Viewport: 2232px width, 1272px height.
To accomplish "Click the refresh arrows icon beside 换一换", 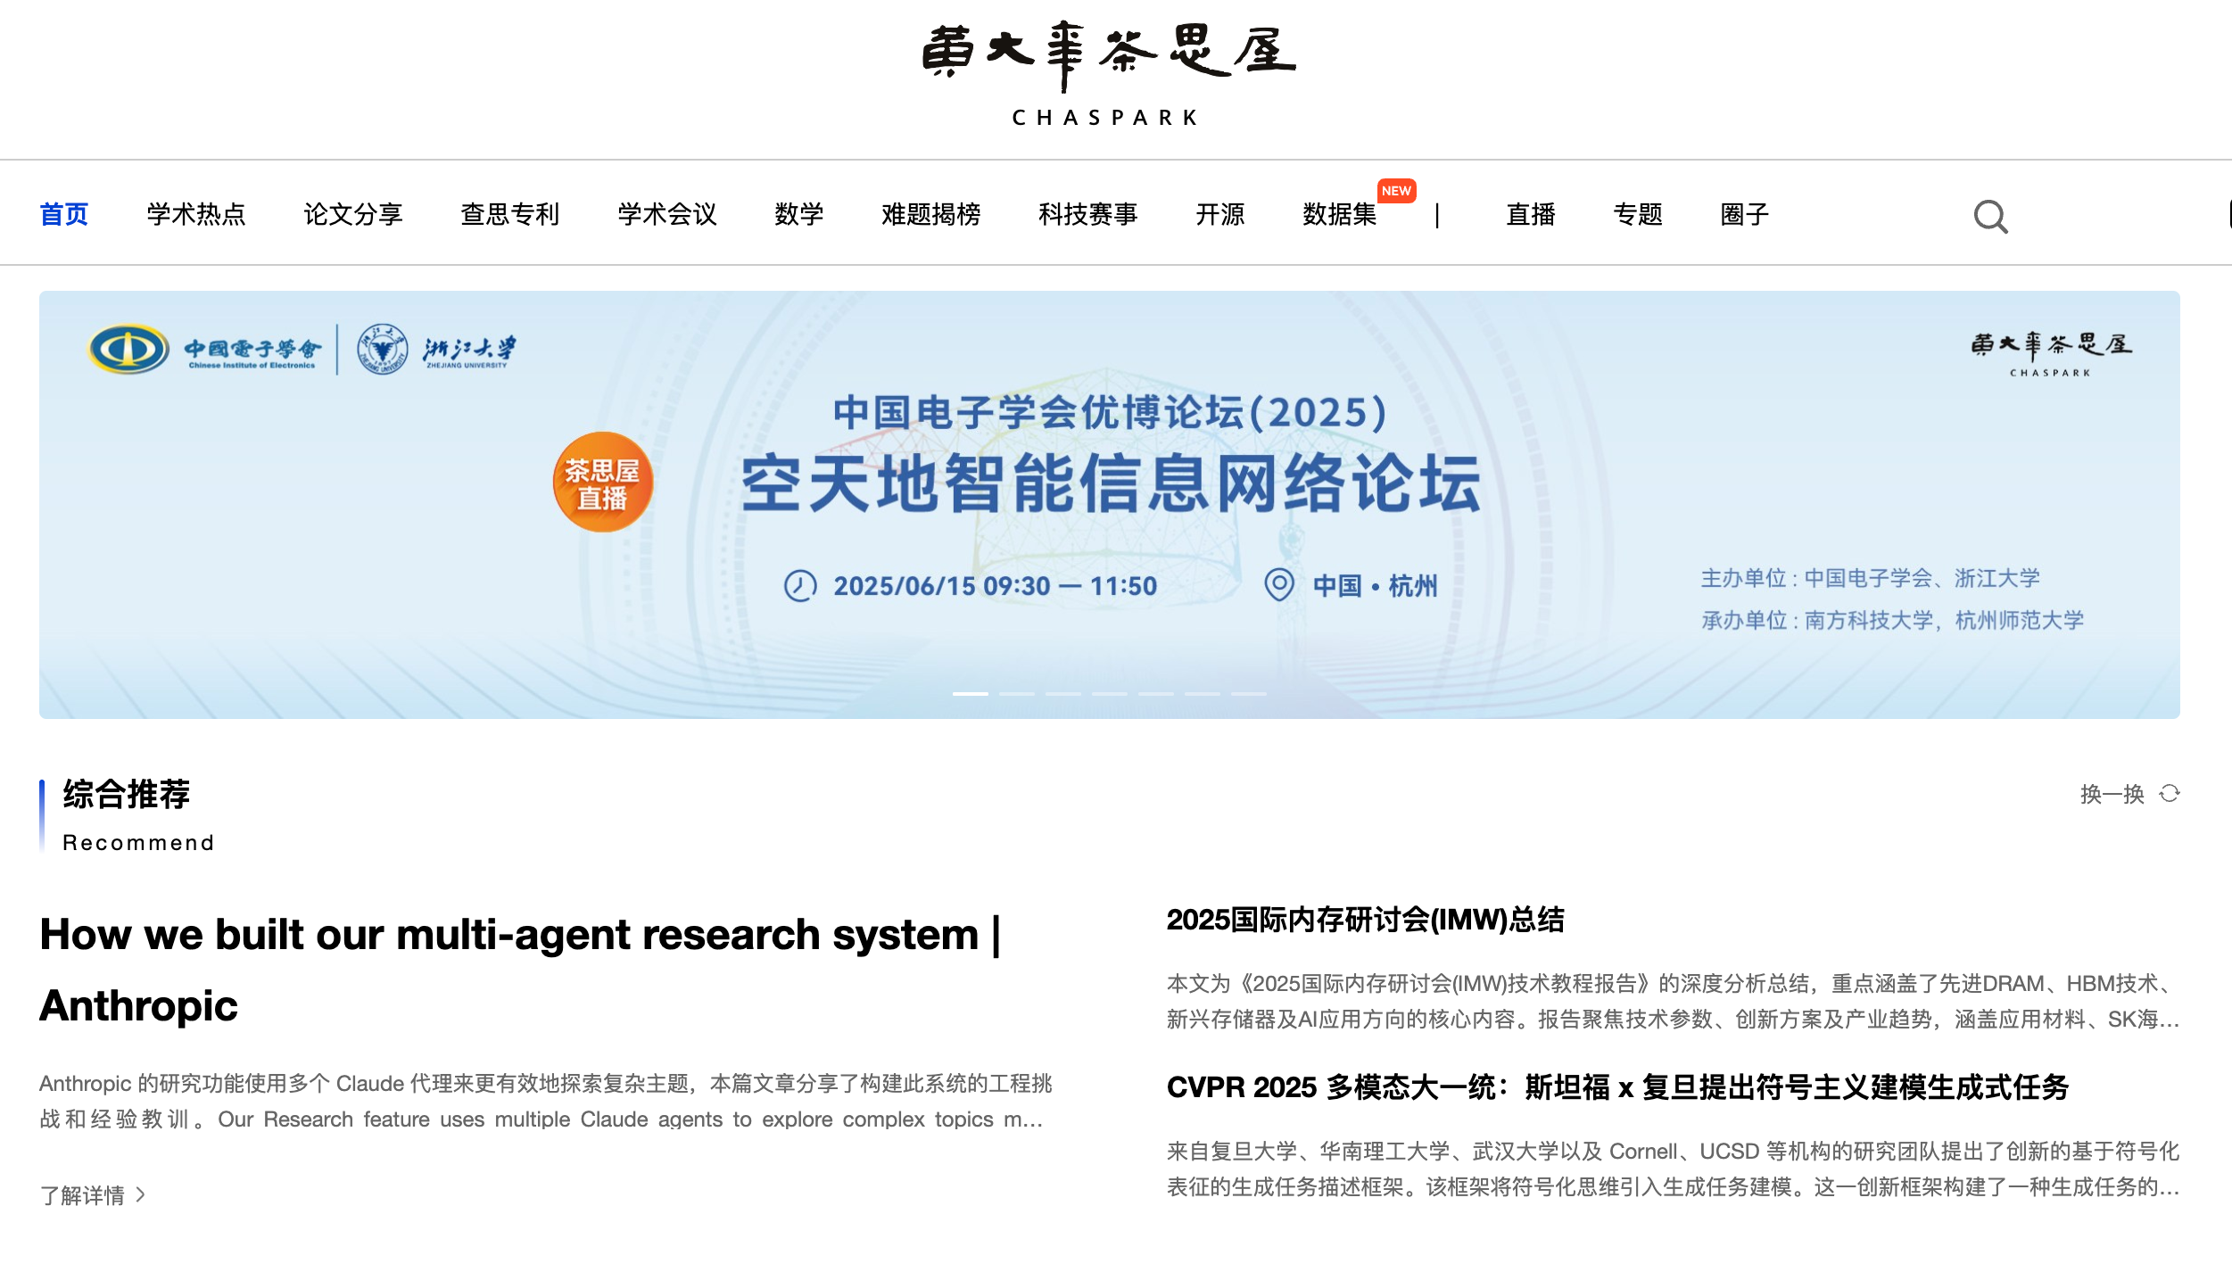I will point(2170,794).
